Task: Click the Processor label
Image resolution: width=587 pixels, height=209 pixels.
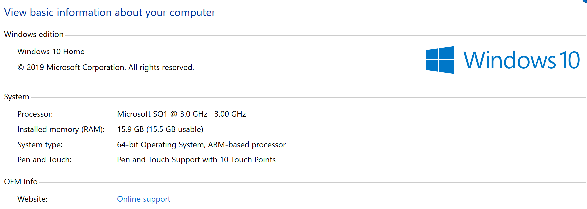Action: pos(35,114)
